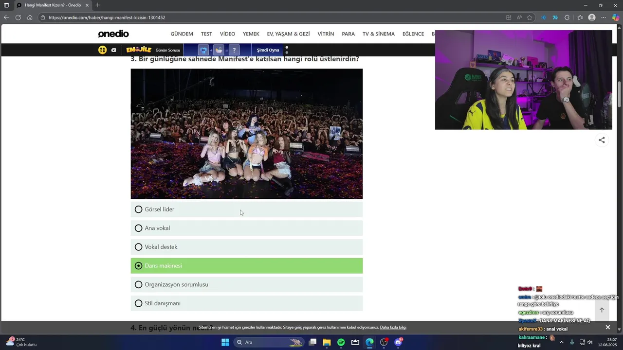This screenshot has height=350, width=623.
Task: Open the volume icon in the system tray
Action: pos(590,342)
